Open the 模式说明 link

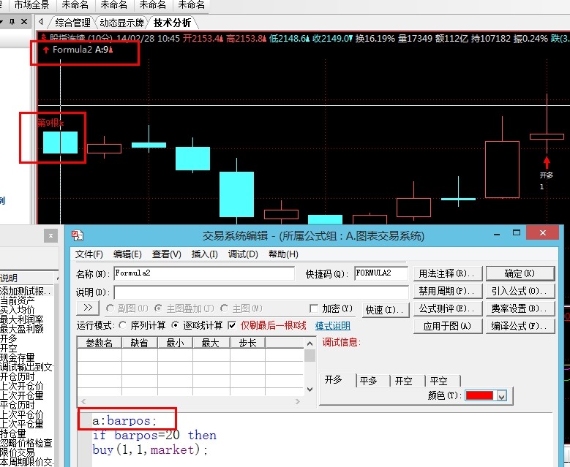[x=332, y=326]
